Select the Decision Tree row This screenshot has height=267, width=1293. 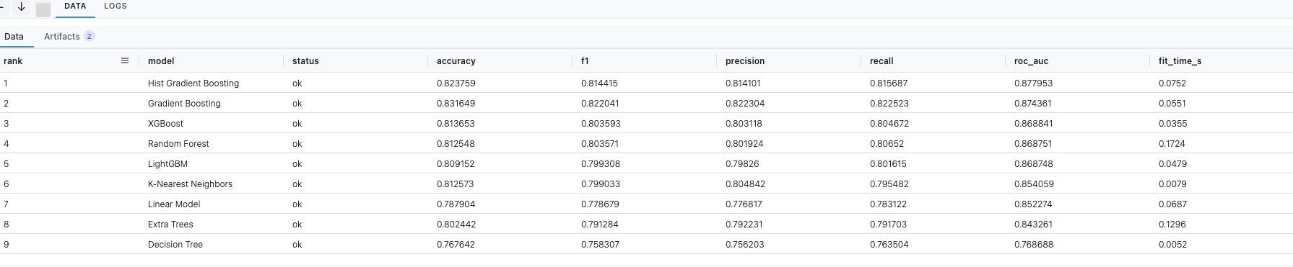tap(646, 244)
